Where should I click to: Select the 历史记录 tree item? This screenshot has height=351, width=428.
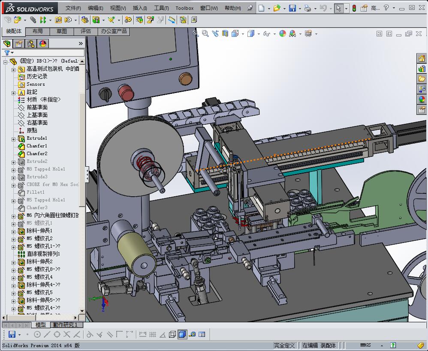pyautogui.click(x=37, y=76)
